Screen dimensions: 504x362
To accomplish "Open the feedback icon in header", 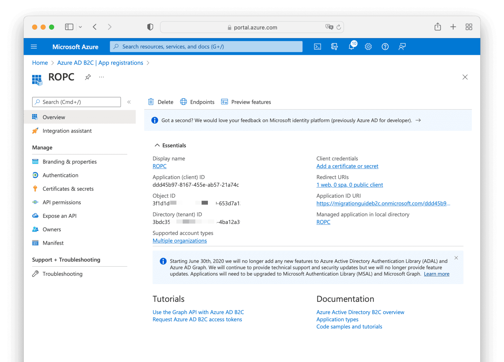I will pos(402,47).
